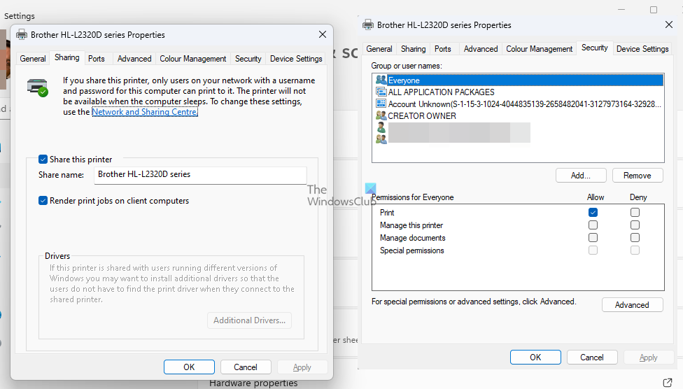
Task: Click OK in Sharing dialog
Action: pyautogui.click(x=189, y=367)
